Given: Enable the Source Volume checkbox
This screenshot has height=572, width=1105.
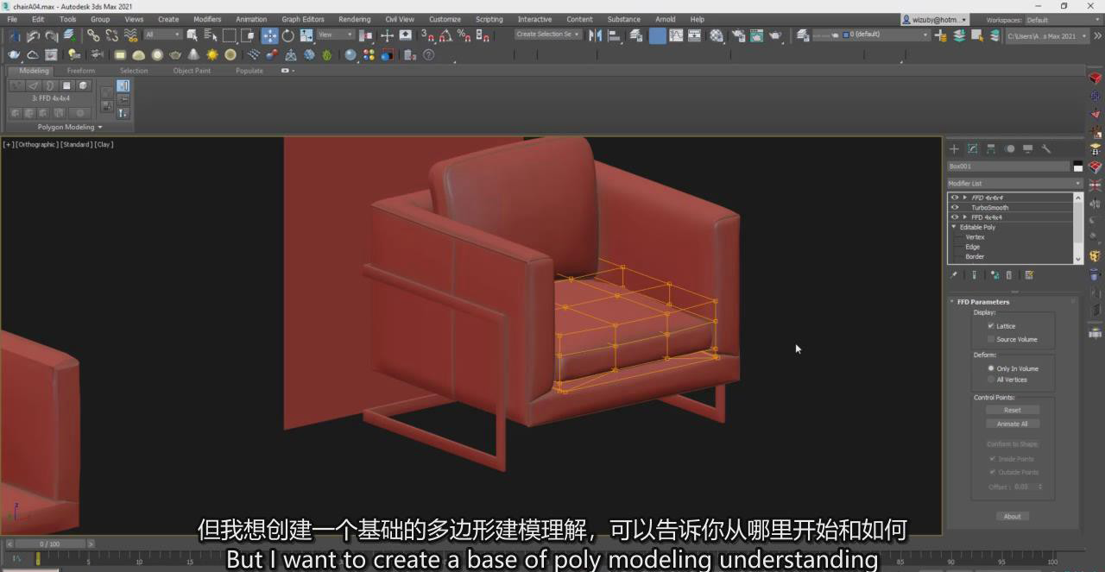Looking at the screenshot, I should pyautogui.click(x=991, y=339).
